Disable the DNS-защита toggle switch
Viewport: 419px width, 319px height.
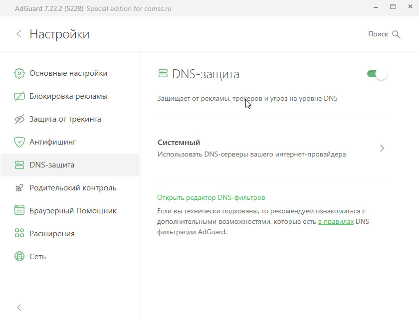(x=377, y=74)
